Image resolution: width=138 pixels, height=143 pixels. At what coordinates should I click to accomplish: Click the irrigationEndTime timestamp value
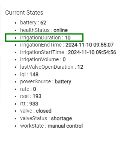89,45
